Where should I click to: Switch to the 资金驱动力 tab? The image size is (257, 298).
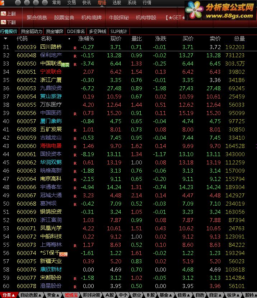[x=32, y=32]
